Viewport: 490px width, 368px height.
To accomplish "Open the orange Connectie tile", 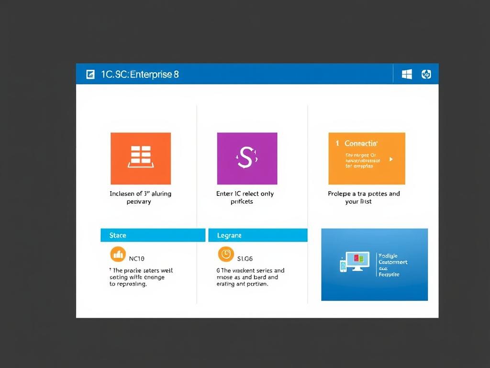I will [x=367, y=158].
